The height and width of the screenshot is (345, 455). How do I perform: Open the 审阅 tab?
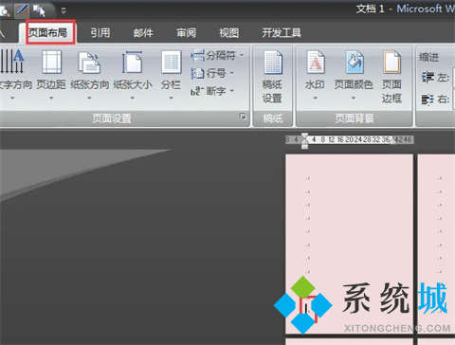[186, 32]
